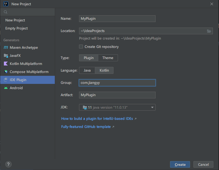Select the Android generator label
The image size is (219, 170).
coord(16,88)
